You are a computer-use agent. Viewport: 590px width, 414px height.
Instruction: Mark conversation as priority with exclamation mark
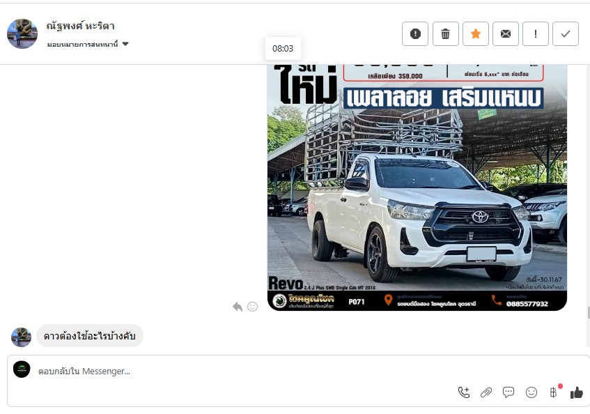pos(536,34)
